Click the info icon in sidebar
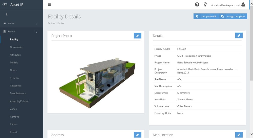 [x=7, y=14]
